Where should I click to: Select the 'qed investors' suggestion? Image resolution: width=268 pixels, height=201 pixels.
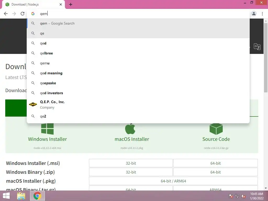[138, 93]
